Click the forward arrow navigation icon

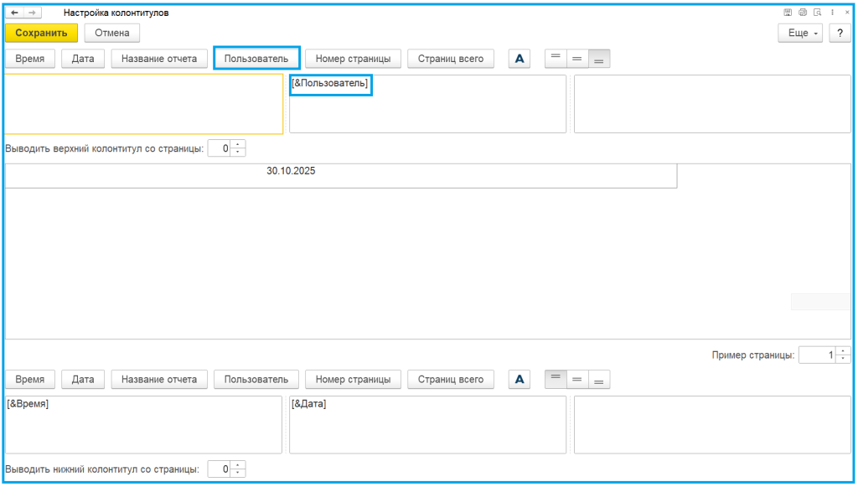(31, 13)
